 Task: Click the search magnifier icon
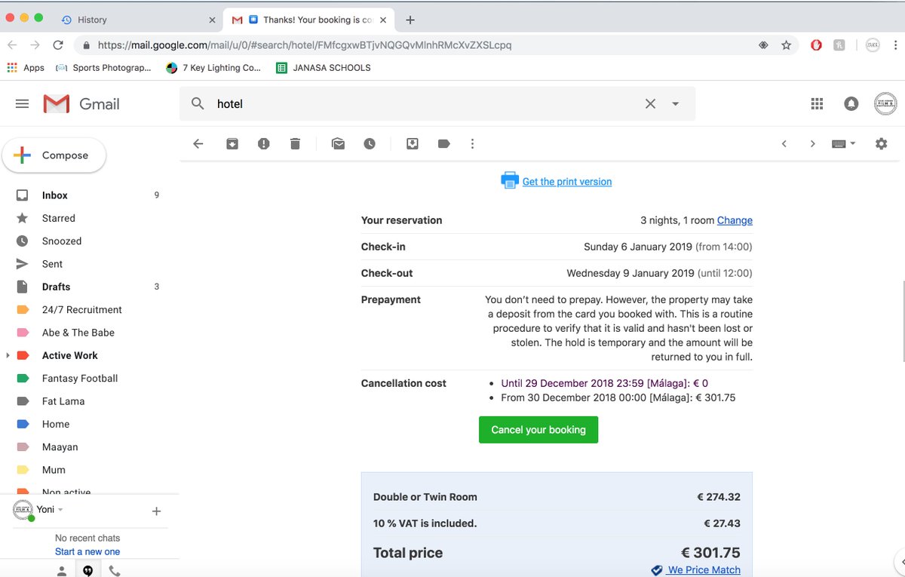[198, 104]
